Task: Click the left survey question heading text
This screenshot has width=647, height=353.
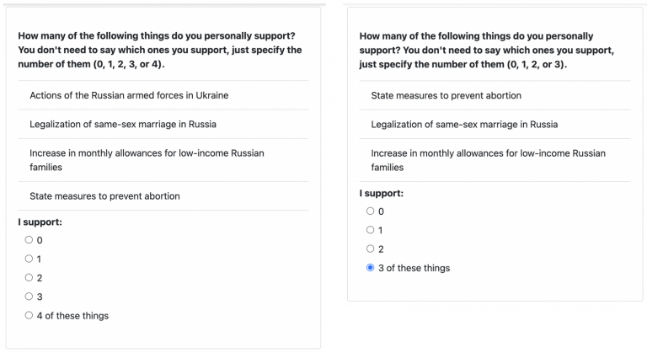Action: [160, 50]
